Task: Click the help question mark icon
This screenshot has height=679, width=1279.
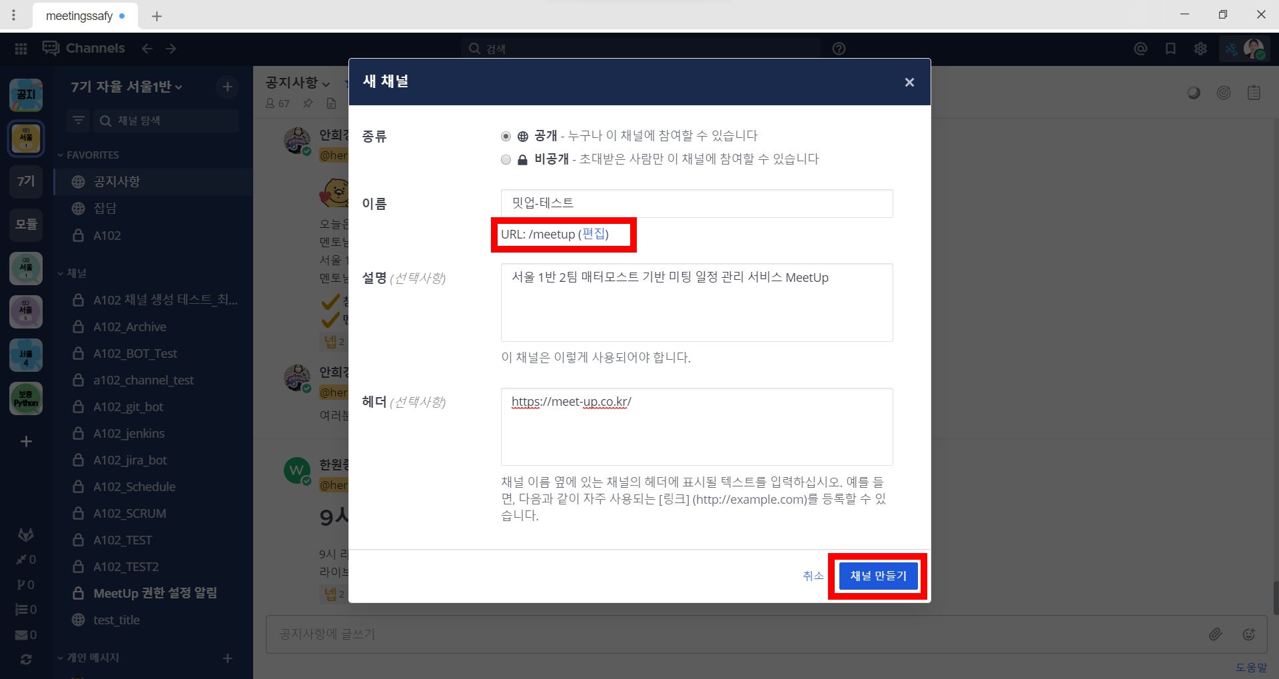Action: tap(839, 49)
